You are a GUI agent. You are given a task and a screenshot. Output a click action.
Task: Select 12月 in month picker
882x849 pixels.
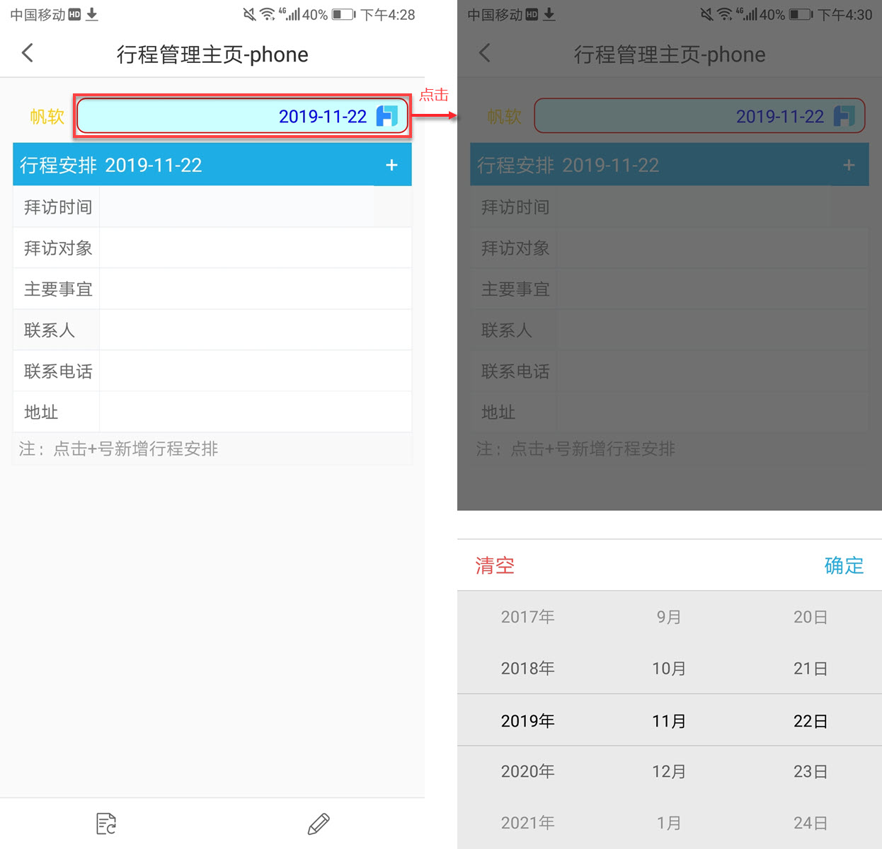669,772
